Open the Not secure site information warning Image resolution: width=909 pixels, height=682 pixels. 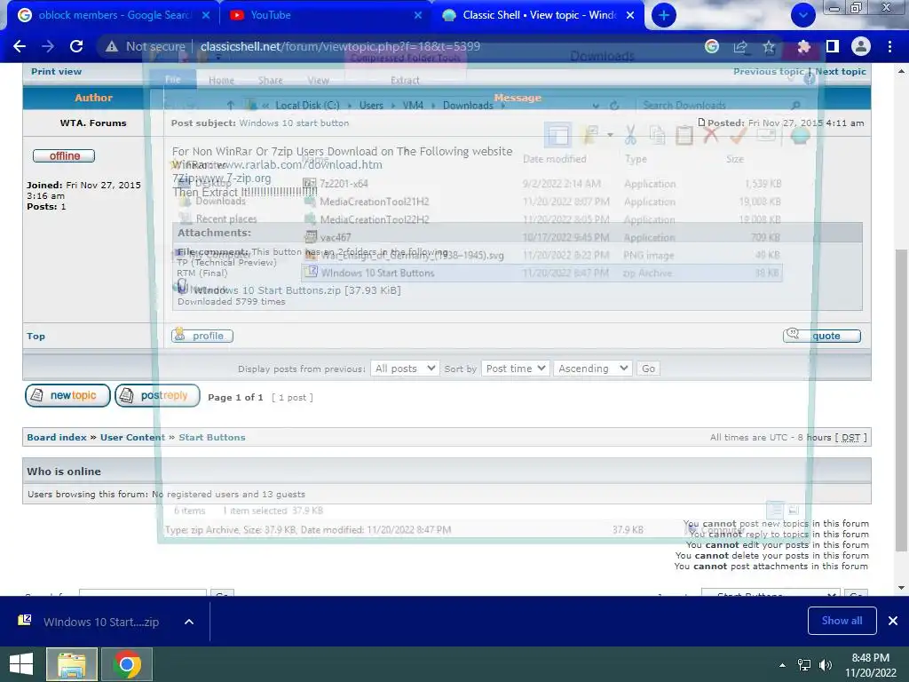[145, 46]
